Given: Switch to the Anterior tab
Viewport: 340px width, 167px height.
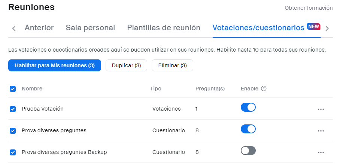Looking at the screenshot, I should 39,28.
